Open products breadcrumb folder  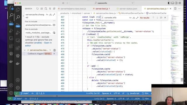click(65, 13)
